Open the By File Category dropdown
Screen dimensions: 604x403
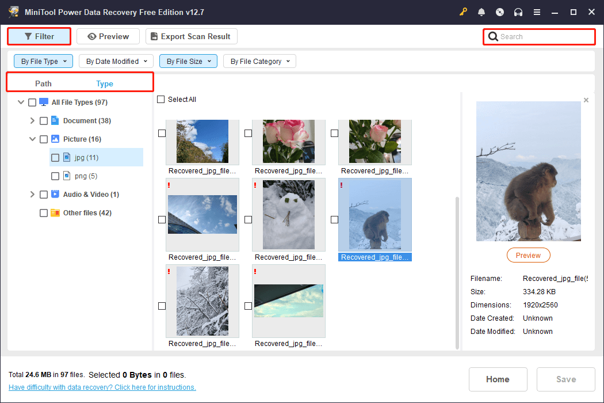(x=259, y=62)
